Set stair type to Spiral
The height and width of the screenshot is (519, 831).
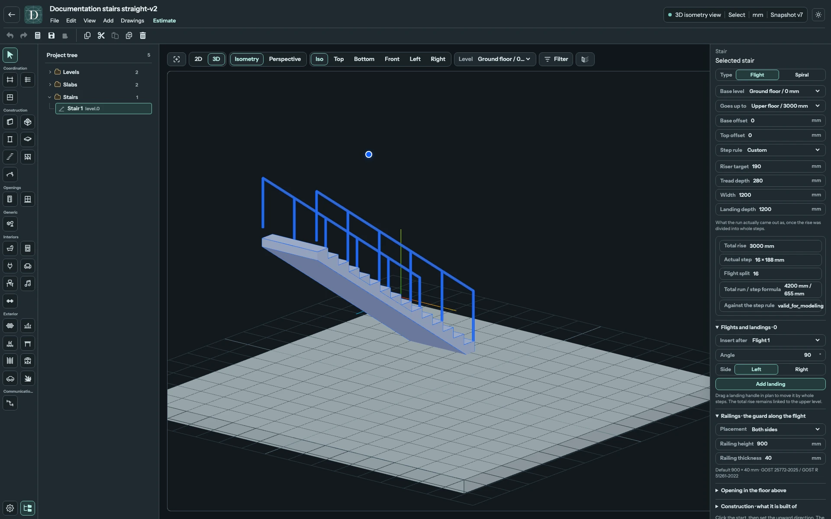coord(802,75)
